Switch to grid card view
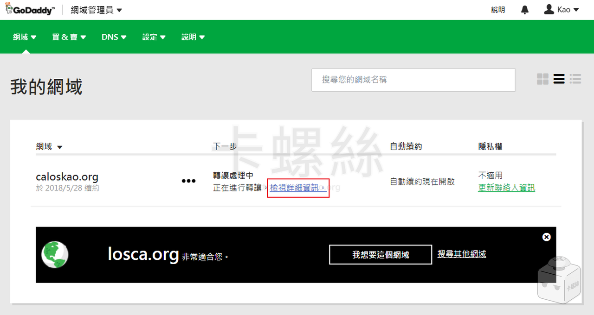This screenshot has width=594, height=315. pyautogui.click(x=542, y=79)
